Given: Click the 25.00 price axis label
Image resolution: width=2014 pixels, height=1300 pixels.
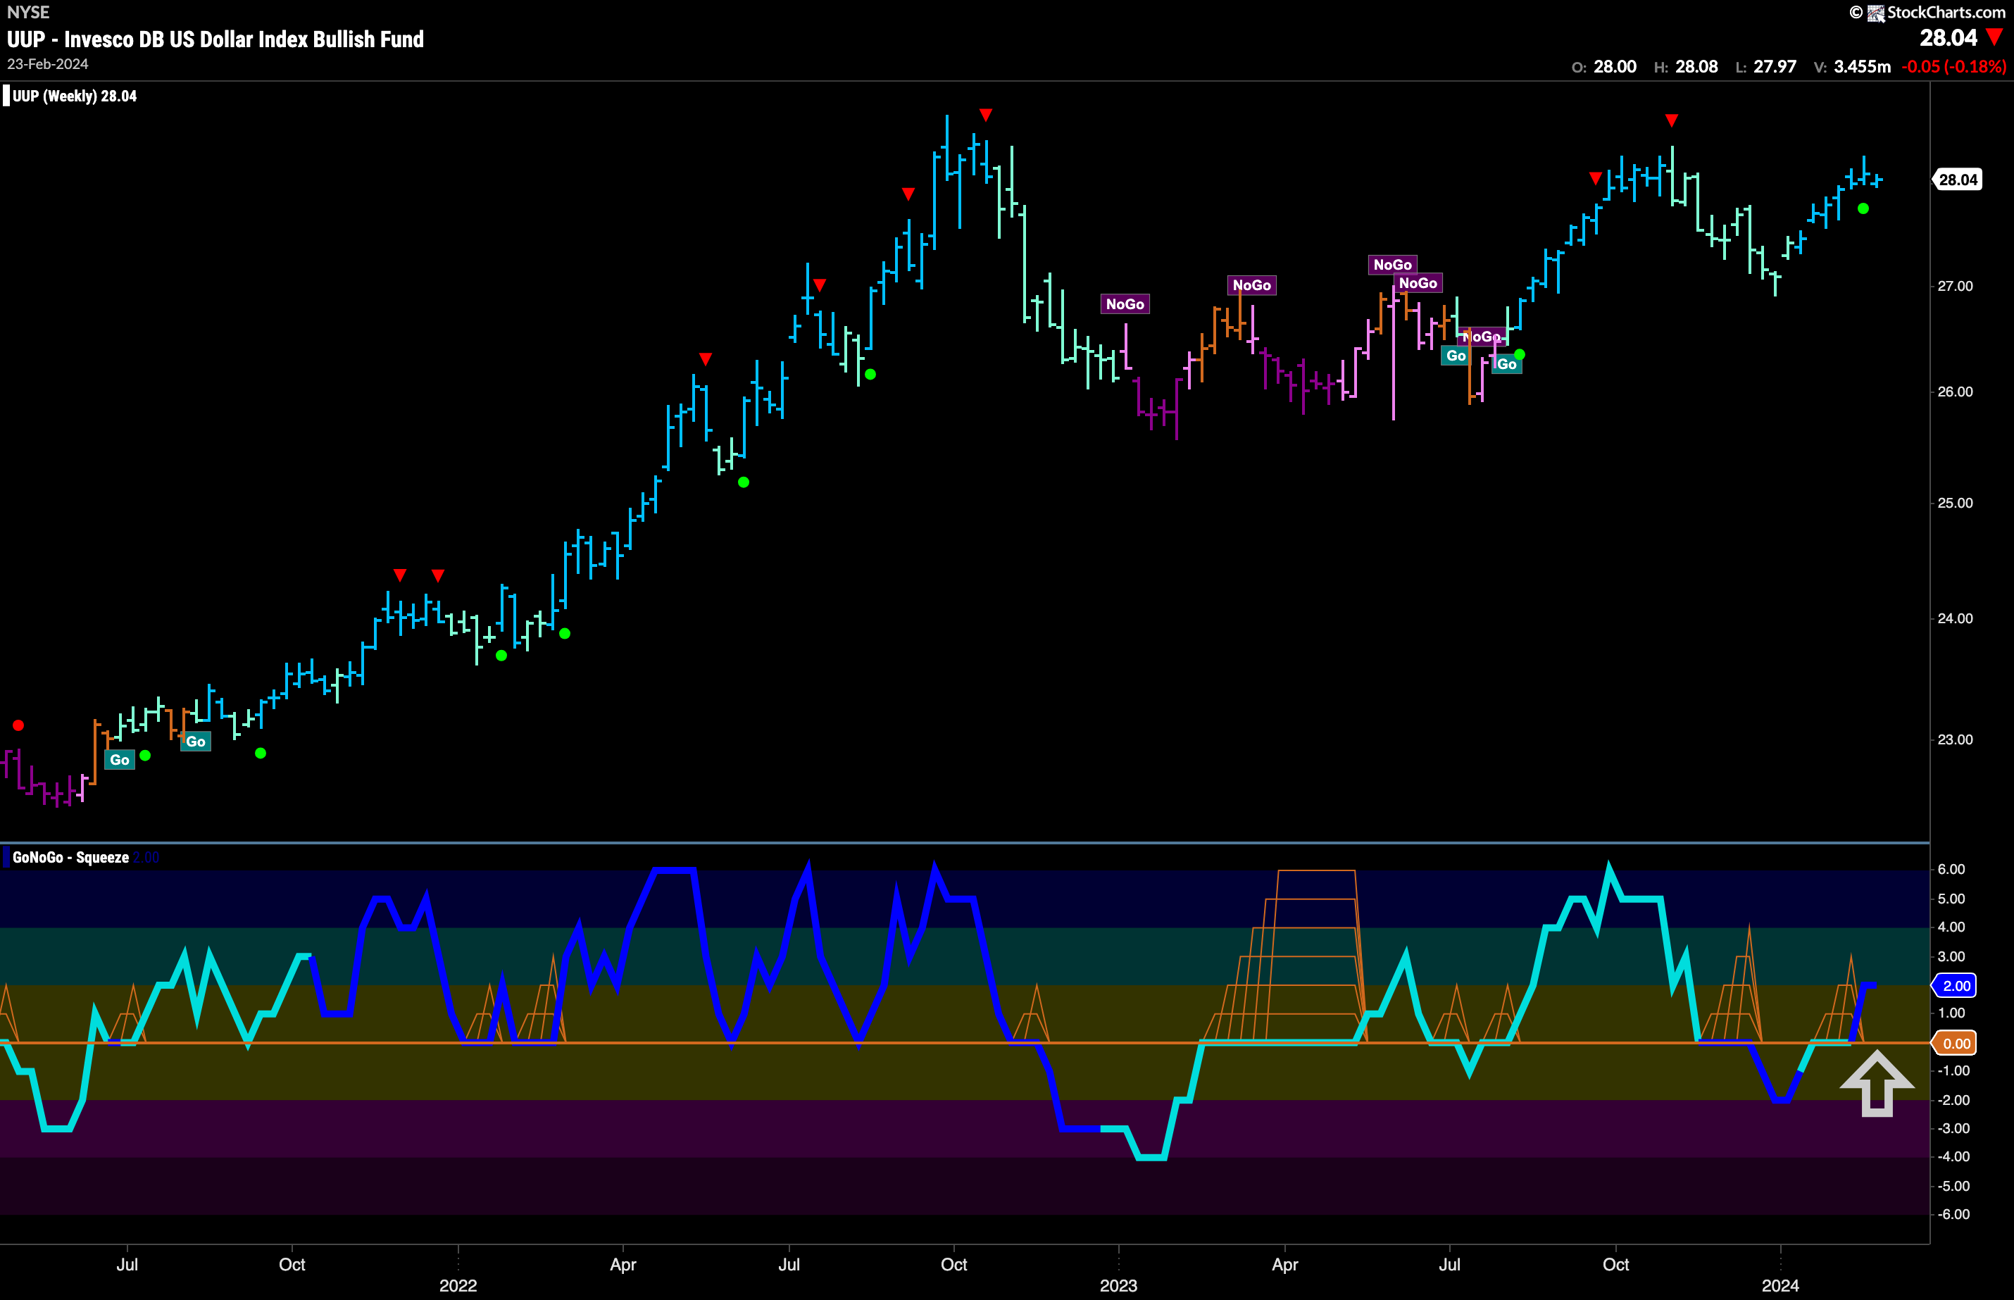Looking at the screenshot, I should point(1955,503).
